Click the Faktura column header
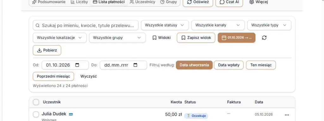This screenshot has width=324, height=121. click(x=234, y=102)
